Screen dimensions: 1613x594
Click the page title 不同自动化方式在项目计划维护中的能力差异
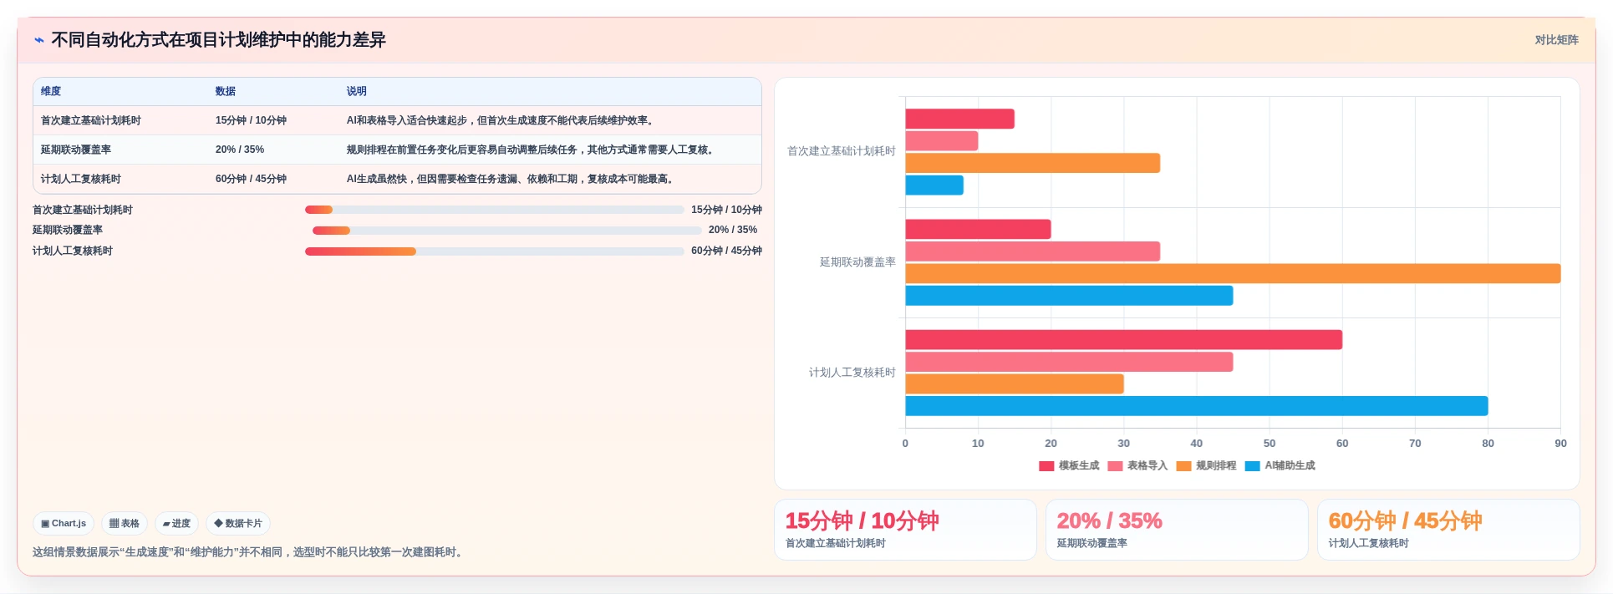(218, 40)
